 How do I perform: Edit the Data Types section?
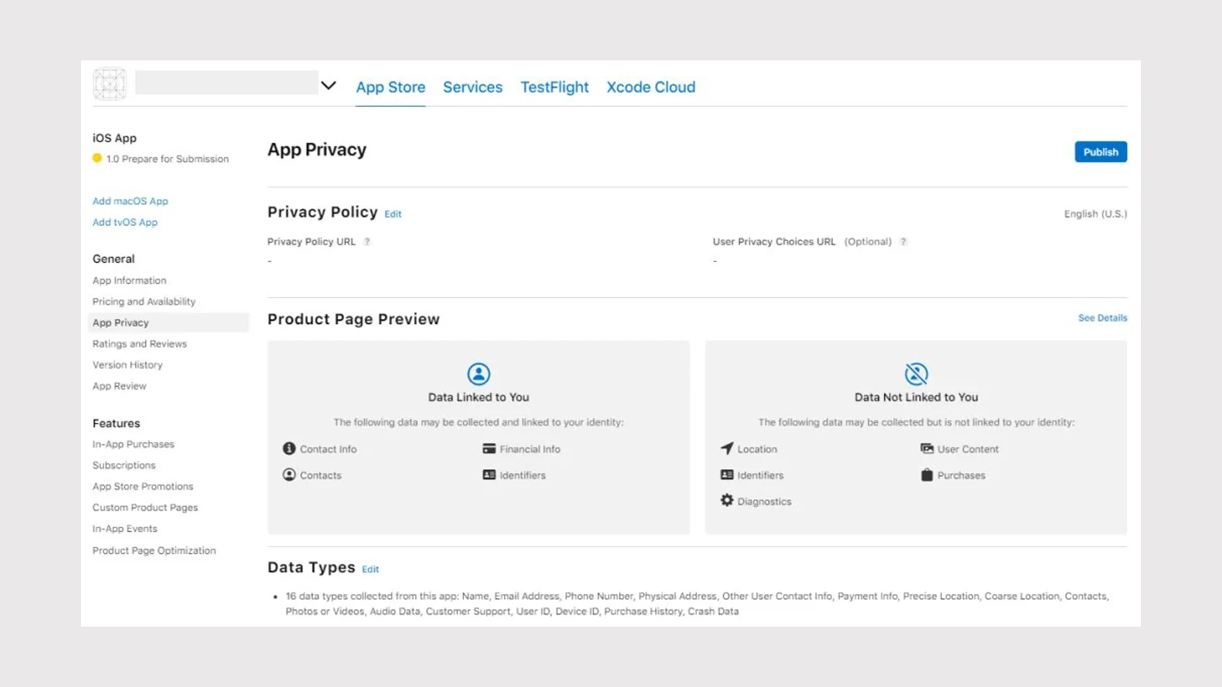pos(370,569)
